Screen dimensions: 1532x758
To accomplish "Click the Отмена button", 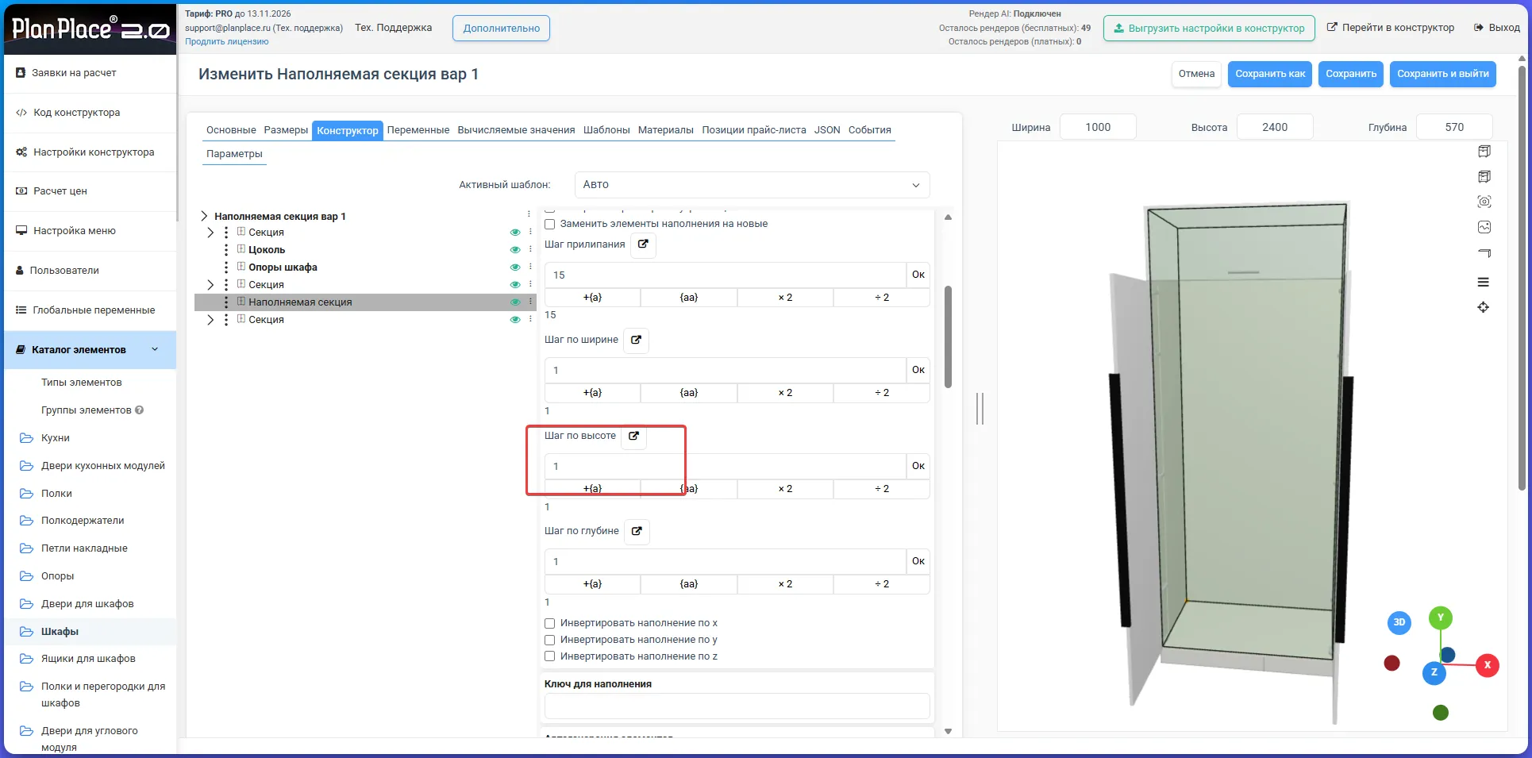I will point(1196,74).
